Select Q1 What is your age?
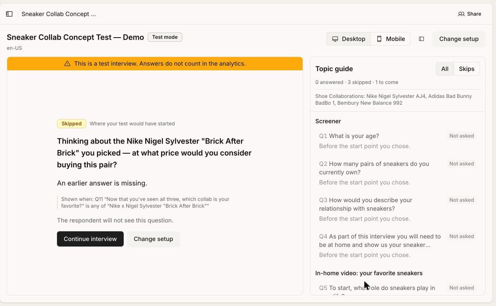496x306 pixels. (x=397, y=141)
